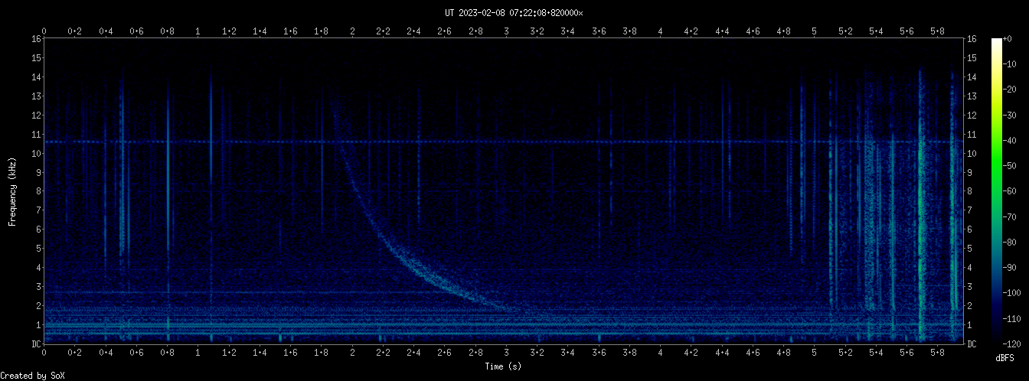This screenshot has height=381, width=1029.
Task: Click the 10 kHz label on right frequency axis
Action: pos(973,153)
